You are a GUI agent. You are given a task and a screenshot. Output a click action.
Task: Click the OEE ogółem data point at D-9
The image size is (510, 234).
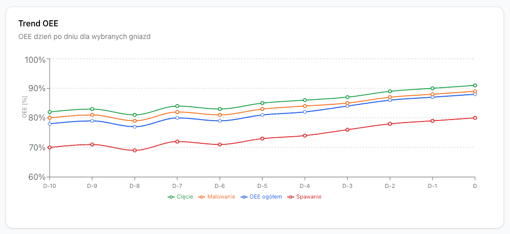click(92, 121)
